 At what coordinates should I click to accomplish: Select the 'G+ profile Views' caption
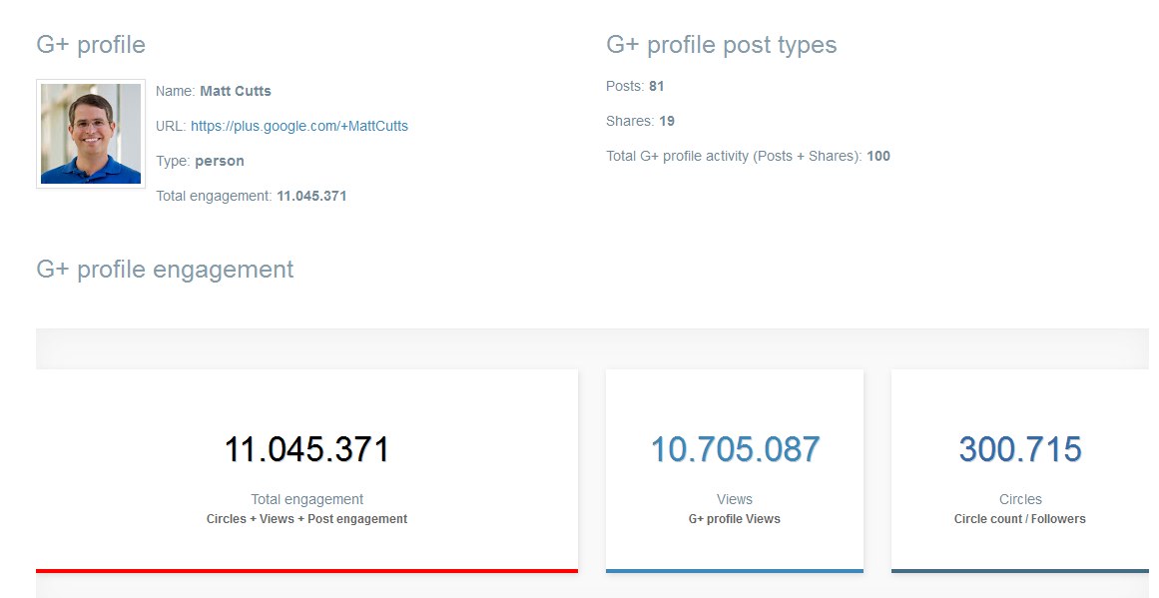pos(735,519)
